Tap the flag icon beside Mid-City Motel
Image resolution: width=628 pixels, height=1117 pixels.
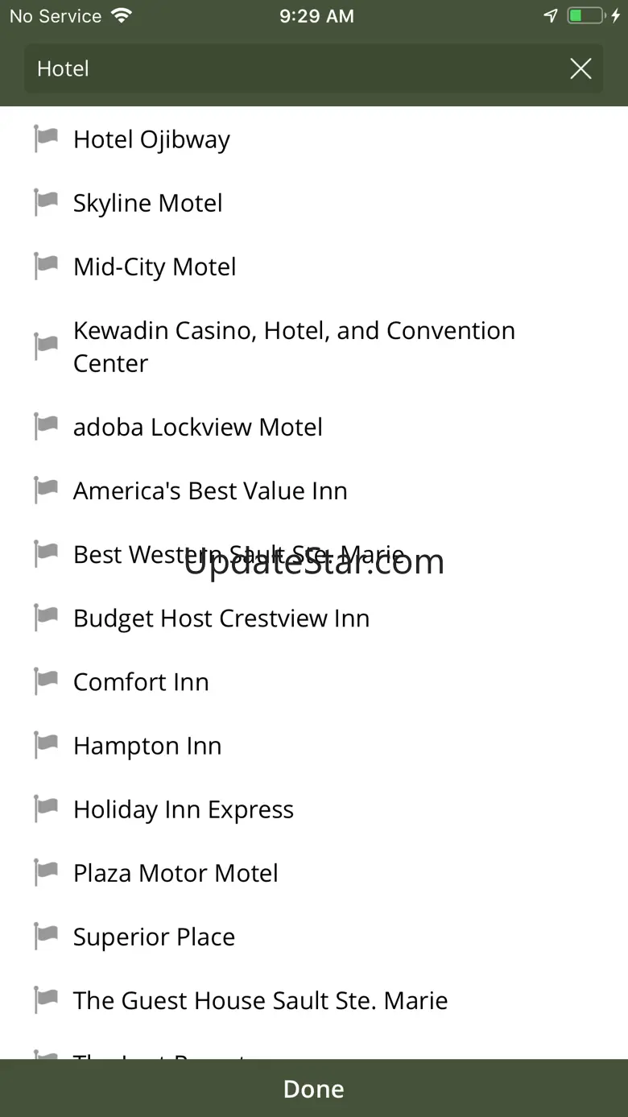pyautogui.click(x=46, y=267)
